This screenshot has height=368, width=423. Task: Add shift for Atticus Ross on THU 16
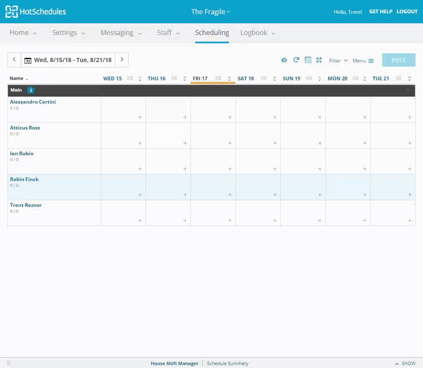185,143
